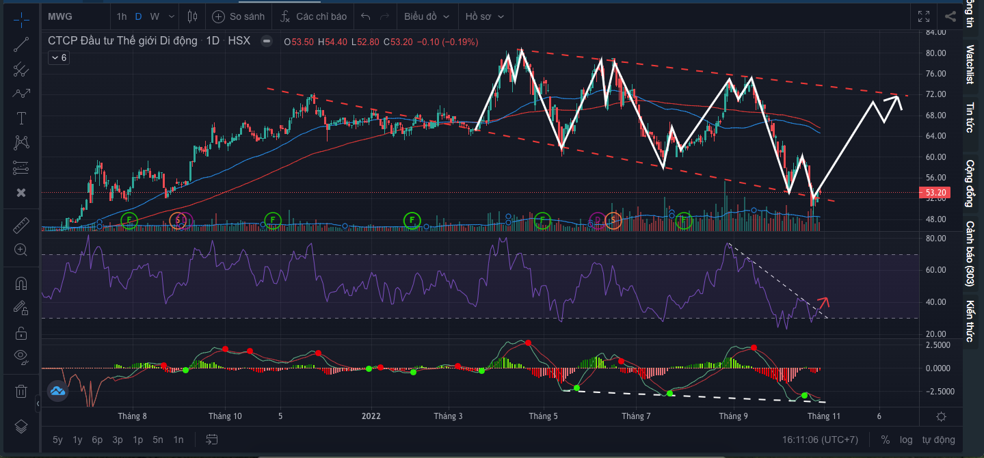Open the object tree layers icon
Image resolution: width=984 pixels, height=458 pixels.
pos(21,427)
